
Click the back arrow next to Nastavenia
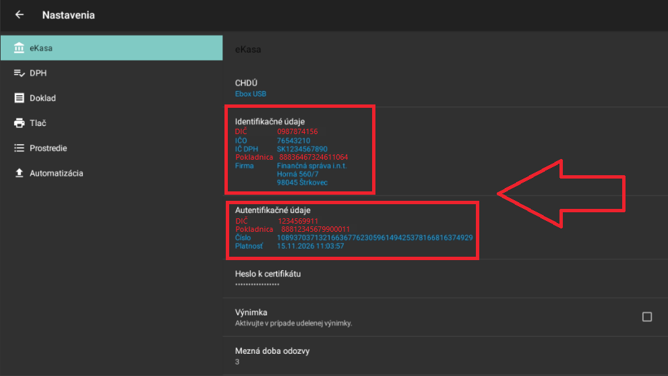point(19,15)
